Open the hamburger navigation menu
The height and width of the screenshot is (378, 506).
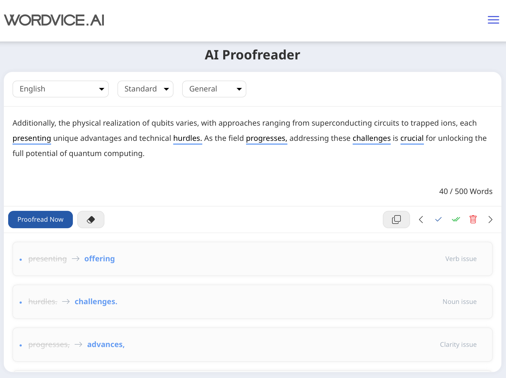pos(493,20)
